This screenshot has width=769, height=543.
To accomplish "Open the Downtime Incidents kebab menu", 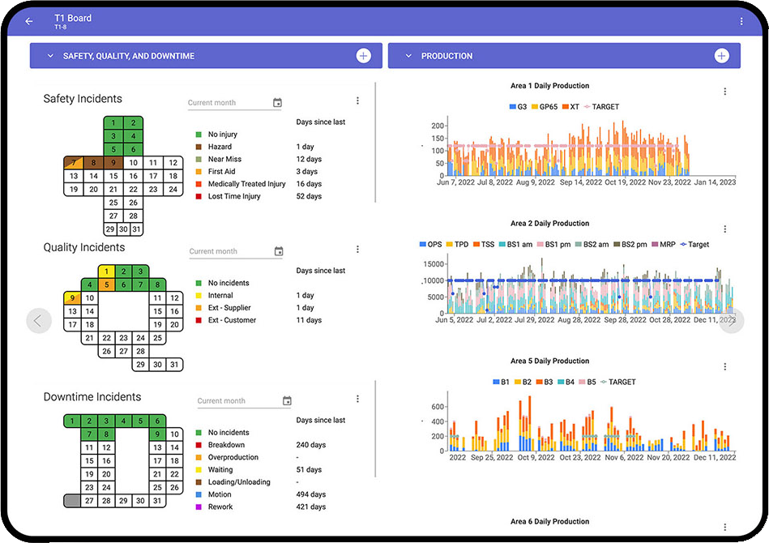I will [x=357, y=399].
